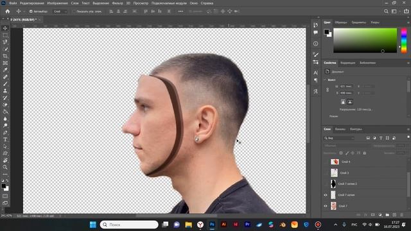Click the lock all layer icon
This screenshot has width=411, height=231.
(x=364, y=153)
